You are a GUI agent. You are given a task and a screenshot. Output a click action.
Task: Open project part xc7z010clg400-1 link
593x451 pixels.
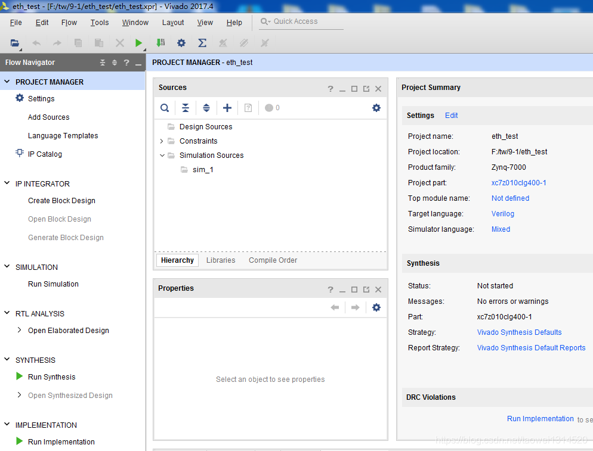tap(518, 183)
